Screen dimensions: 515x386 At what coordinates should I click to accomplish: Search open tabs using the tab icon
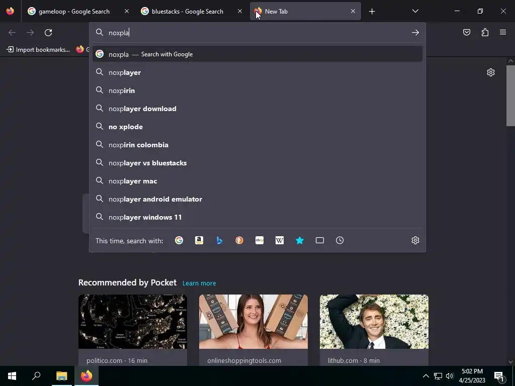320,240
